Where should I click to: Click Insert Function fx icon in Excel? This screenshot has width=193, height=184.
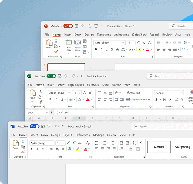pos(66,112)
